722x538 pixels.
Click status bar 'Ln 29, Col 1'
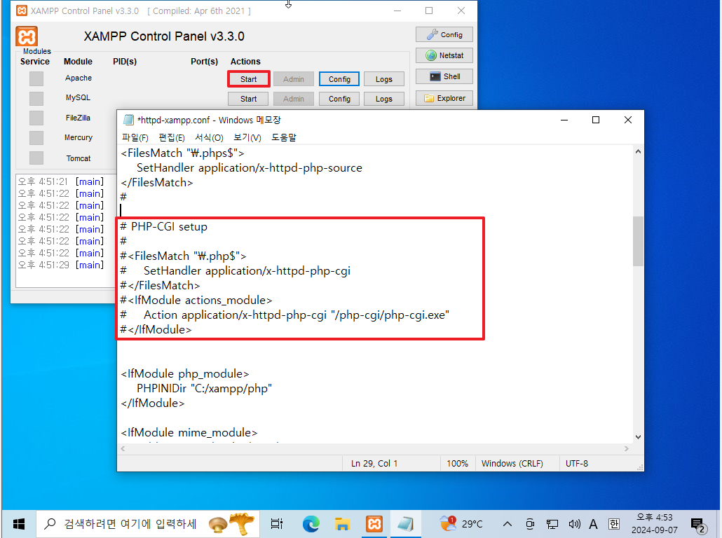(x=374, y=464)
